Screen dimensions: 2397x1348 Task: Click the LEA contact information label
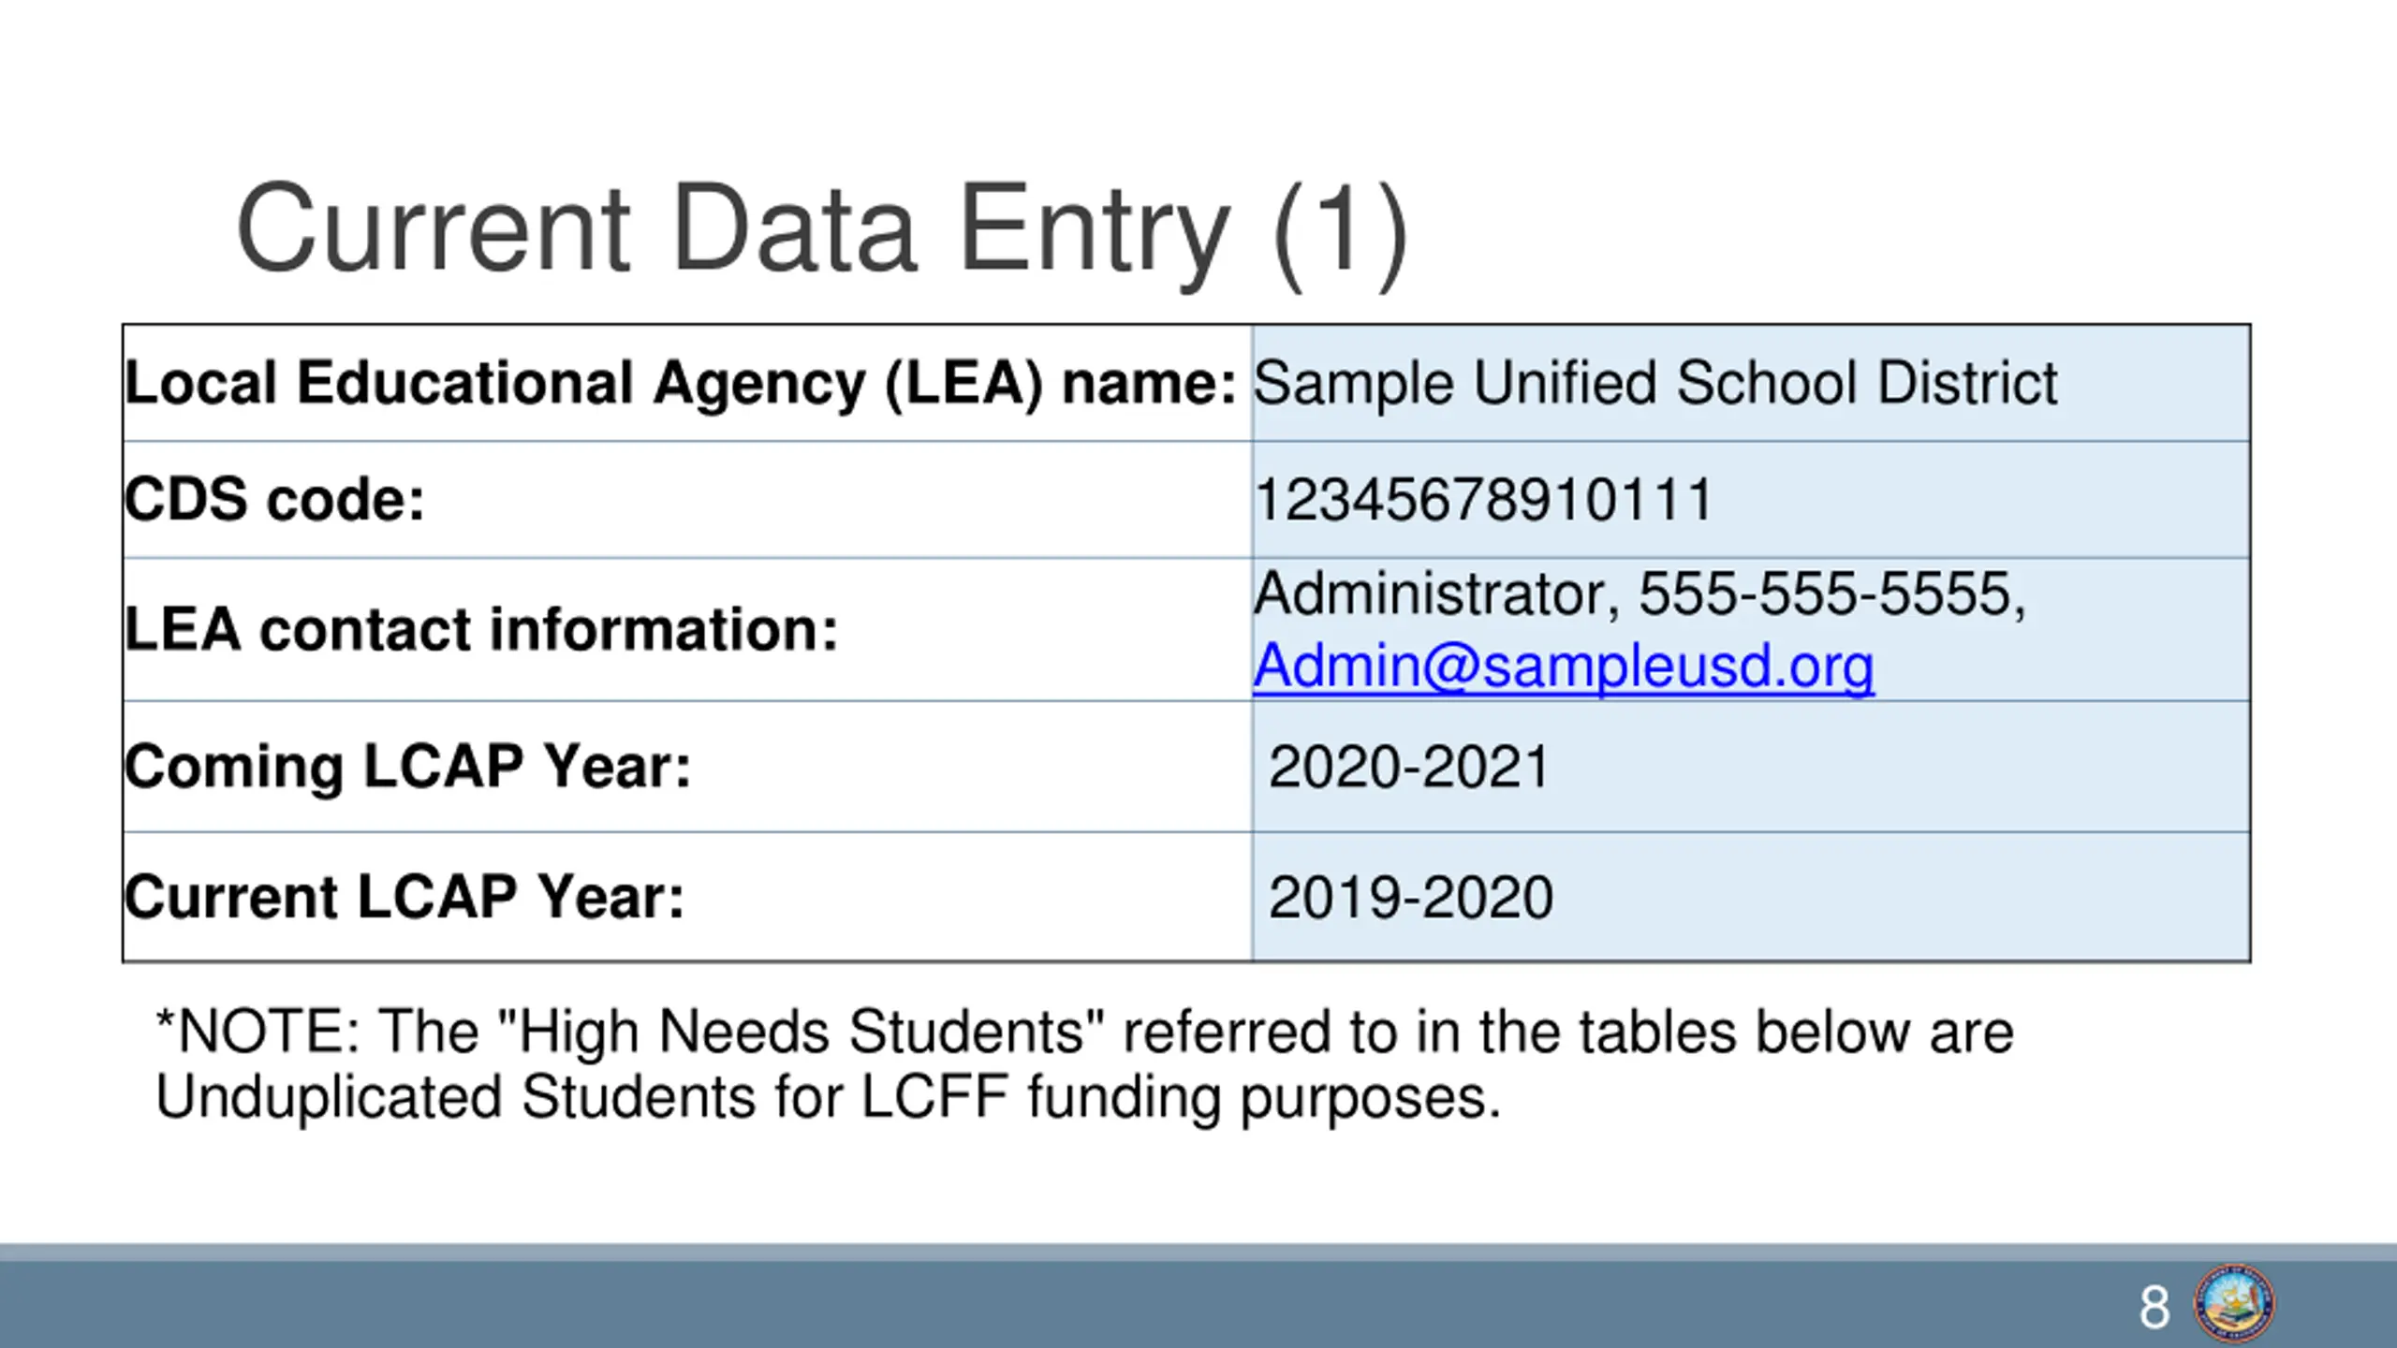point(481,628)
